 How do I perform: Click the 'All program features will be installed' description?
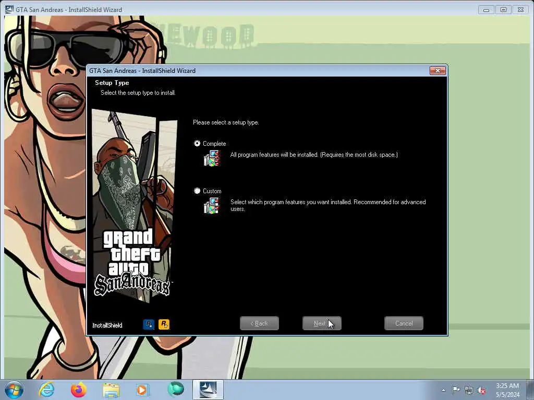pyautogui.click(x=314, y=154)
